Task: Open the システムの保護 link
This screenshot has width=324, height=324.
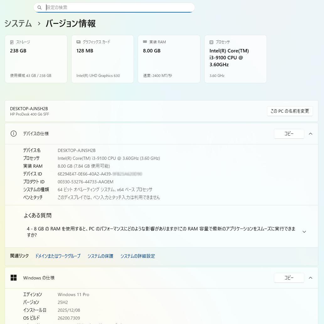Action: pos(100,256)
